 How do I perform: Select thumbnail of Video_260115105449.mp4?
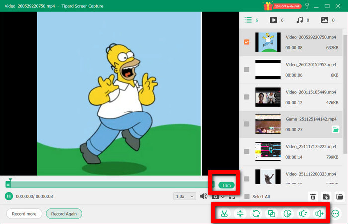pyautogui.click(x=268, y=97)
